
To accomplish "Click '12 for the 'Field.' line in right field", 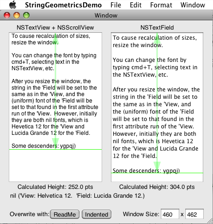I will coord(135,156).
